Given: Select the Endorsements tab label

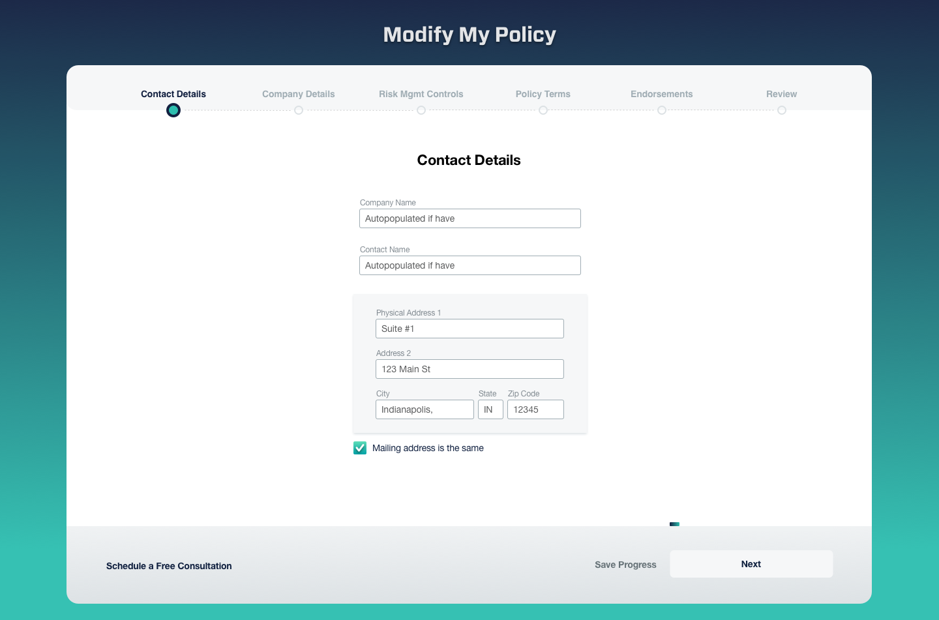Looking at the screenshot, I should [x=662, y=94].
